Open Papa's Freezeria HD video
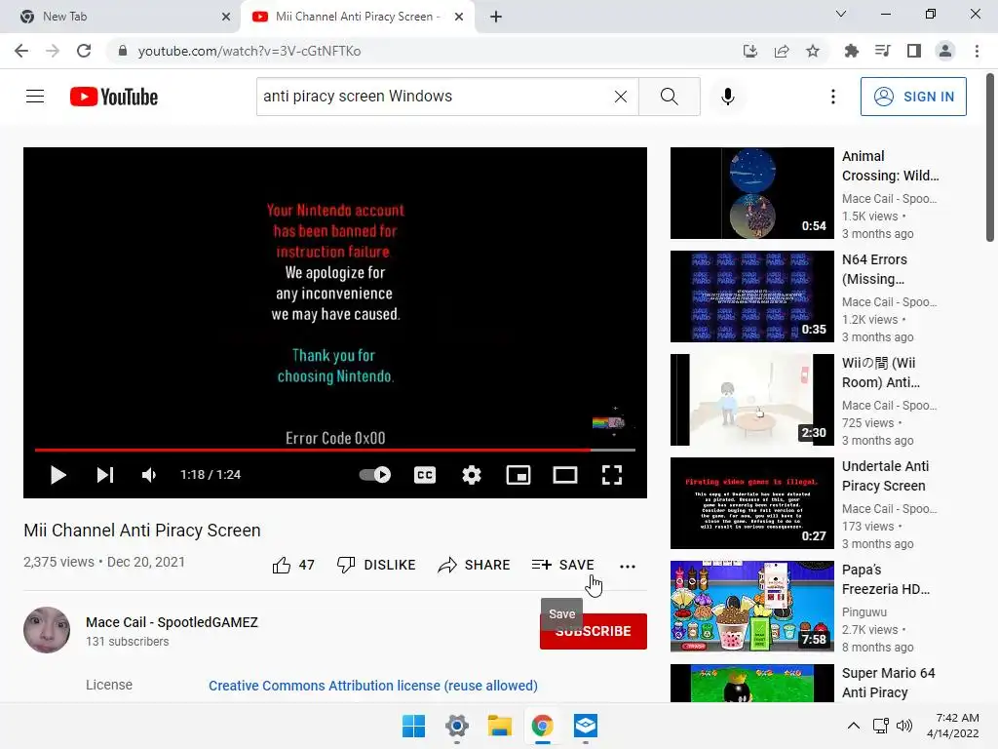This screenshot has width=998, height=749. click(751, 607)
